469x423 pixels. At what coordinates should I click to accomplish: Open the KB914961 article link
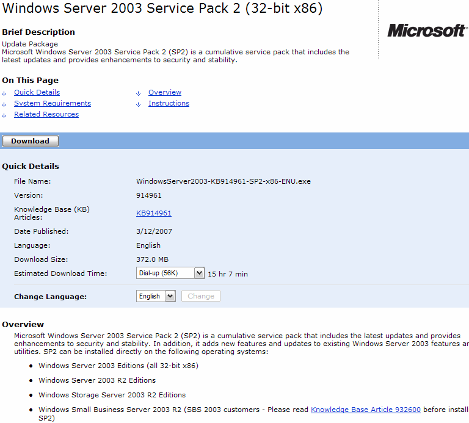point(154,213)
